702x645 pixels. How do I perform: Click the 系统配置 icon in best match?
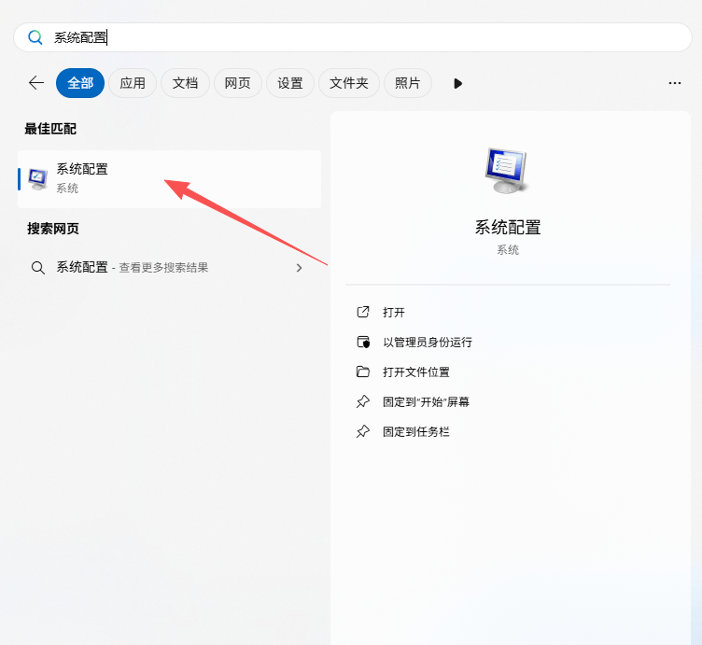click(x=38, y=178)
